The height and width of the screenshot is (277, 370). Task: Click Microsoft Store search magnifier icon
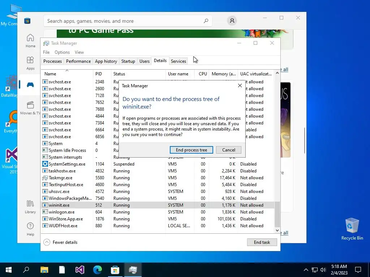(206, 21)
